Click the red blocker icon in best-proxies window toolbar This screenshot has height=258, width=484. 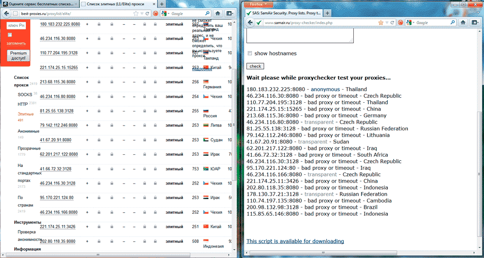pos(156,14)
